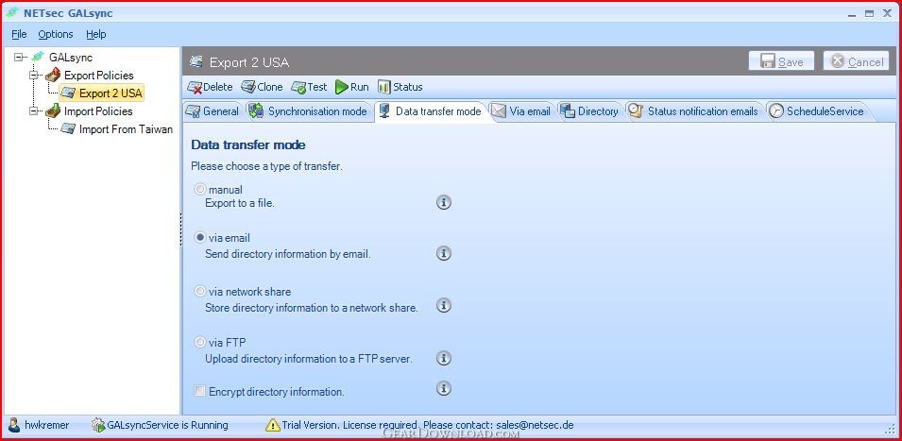Choose the via network share option

[x=200, y=292]
